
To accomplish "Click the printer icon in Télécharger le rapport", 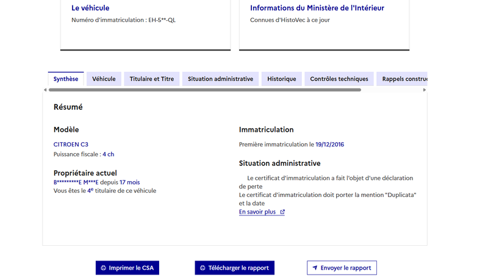I will tap(203, 268).
